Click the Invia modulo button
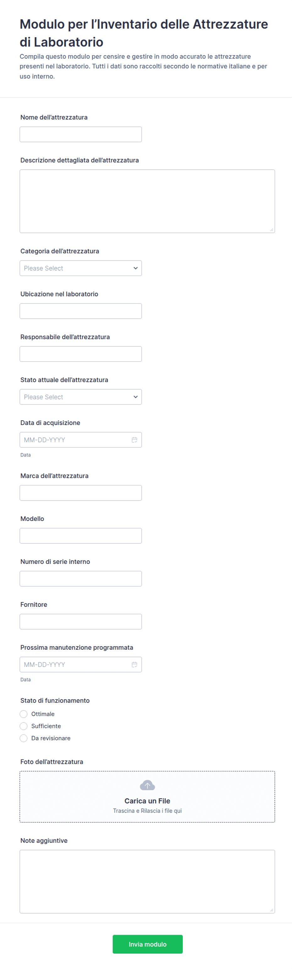 click(x=148, y=944)
